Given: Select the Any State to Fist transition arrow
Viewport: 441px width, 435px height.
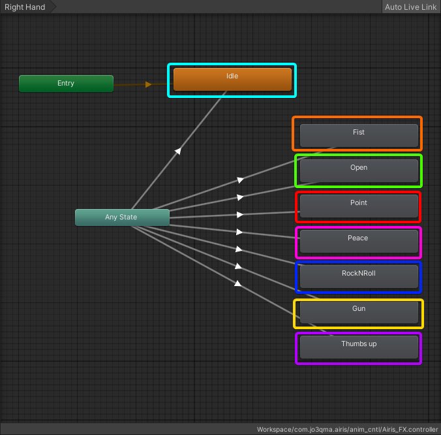Looking at the screenshot, I should [x=240, y=179].
